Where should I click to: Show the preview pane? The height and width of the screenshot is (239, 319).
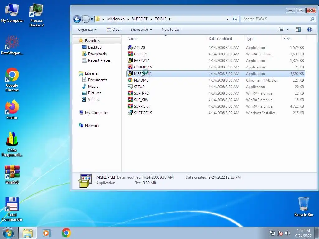(298, 30)
